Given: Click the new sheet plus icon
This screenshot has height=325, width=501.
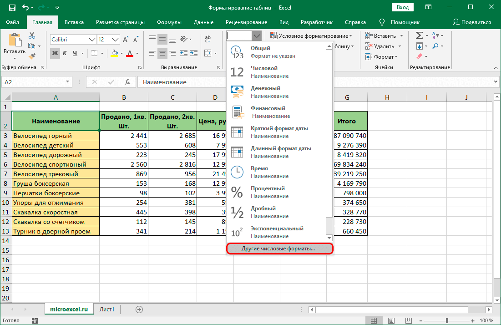Looking at the screenshot, I should pyautogui.click(x=139, y=310).
